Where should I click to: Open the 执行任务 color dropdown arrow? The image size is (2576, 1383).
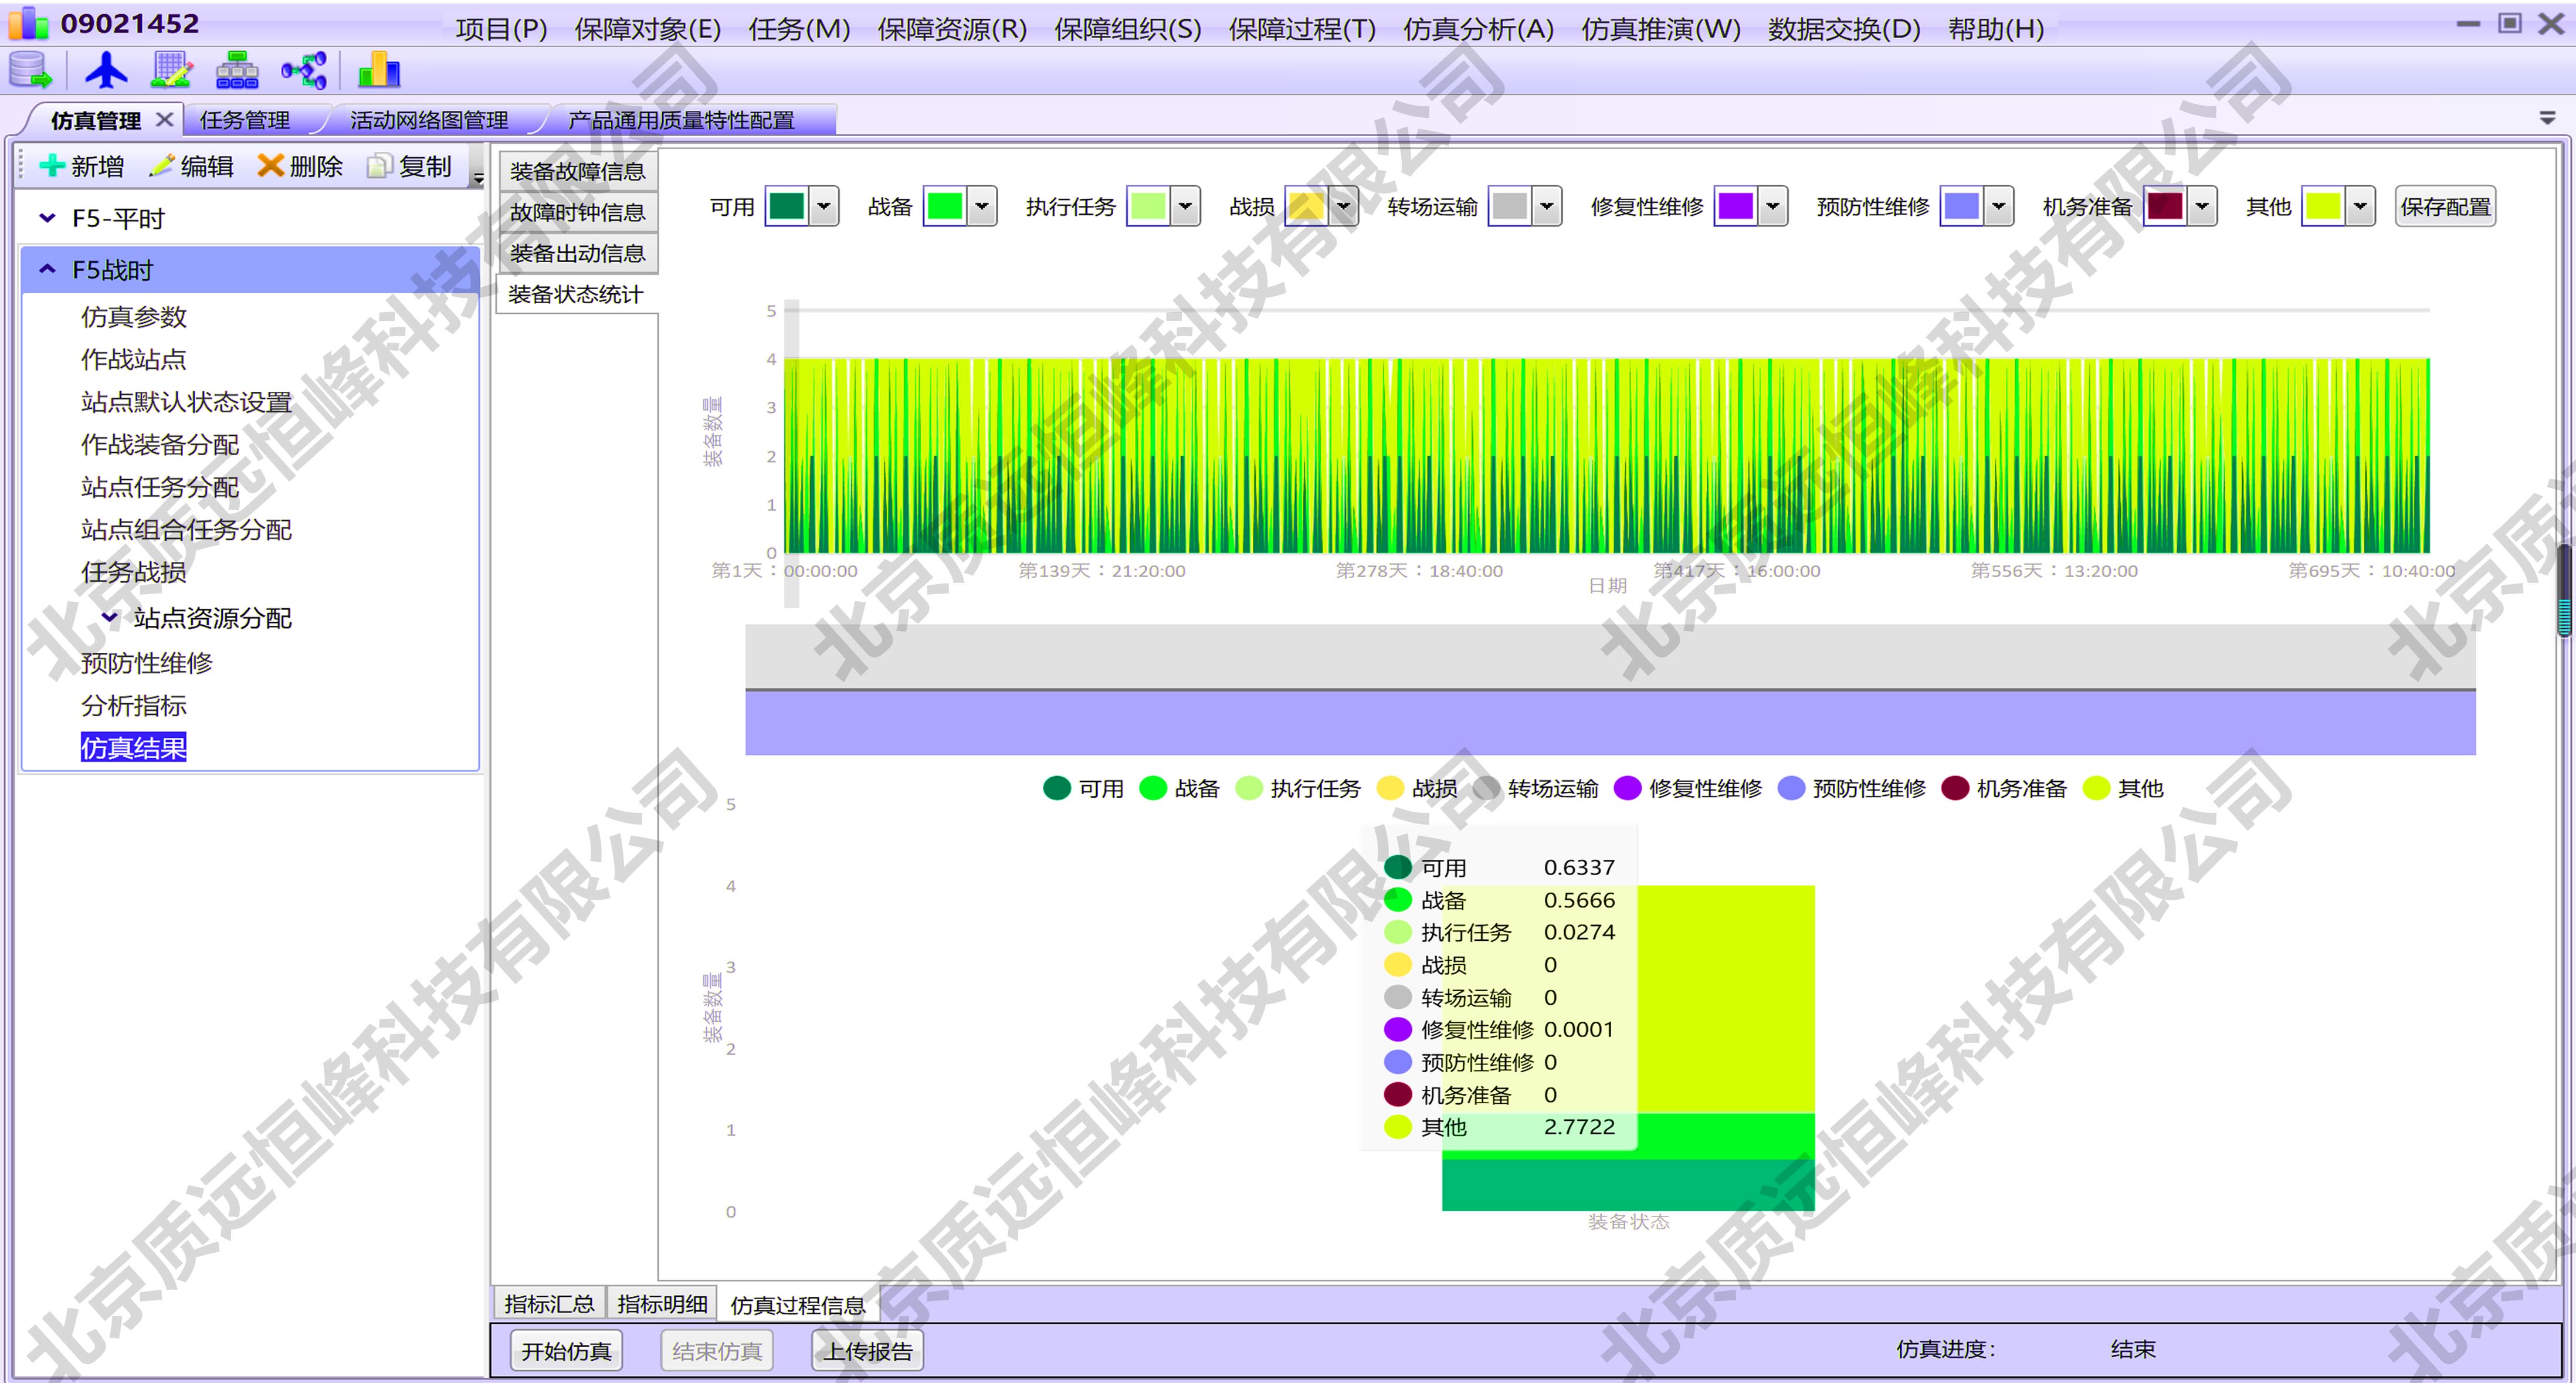(x=1185, y=207)
